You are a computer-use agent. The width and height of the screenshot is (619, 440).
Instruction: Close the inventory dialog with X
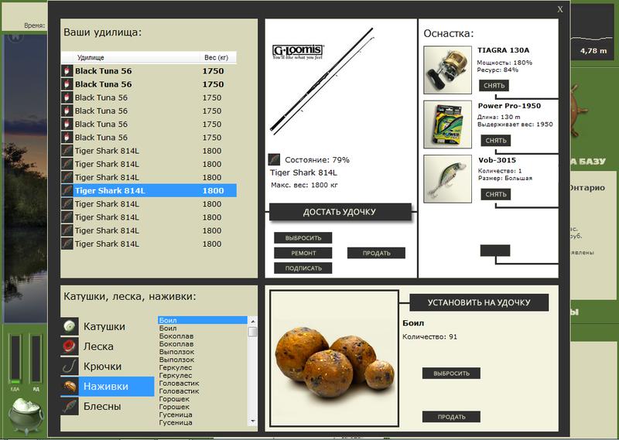click(x=559, y=9)
